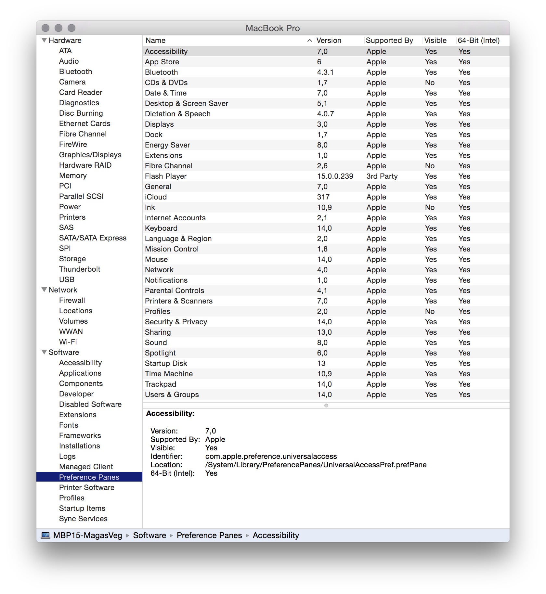Viewport: 546px width, 594px height.
Task: Open Logs in sidebar
Action: [x=67, y=456]
